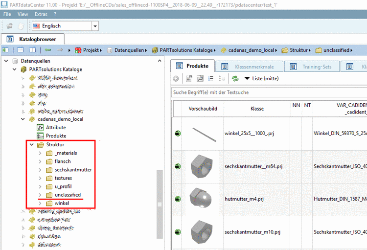Click the Vorschaubild column header
Viewport: 367px width, 250px height.
(x=203, y=109)
